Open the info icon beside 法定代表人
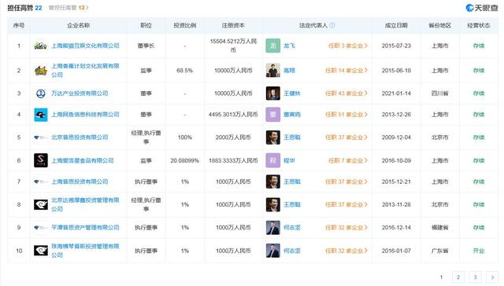504x286 pixels. tap(332, 25)
